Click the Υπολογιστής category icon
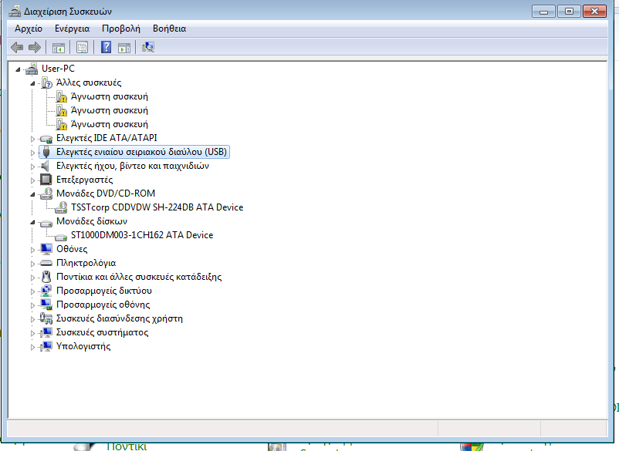Screen dimensions: 619x451 [x=46, y=346]
